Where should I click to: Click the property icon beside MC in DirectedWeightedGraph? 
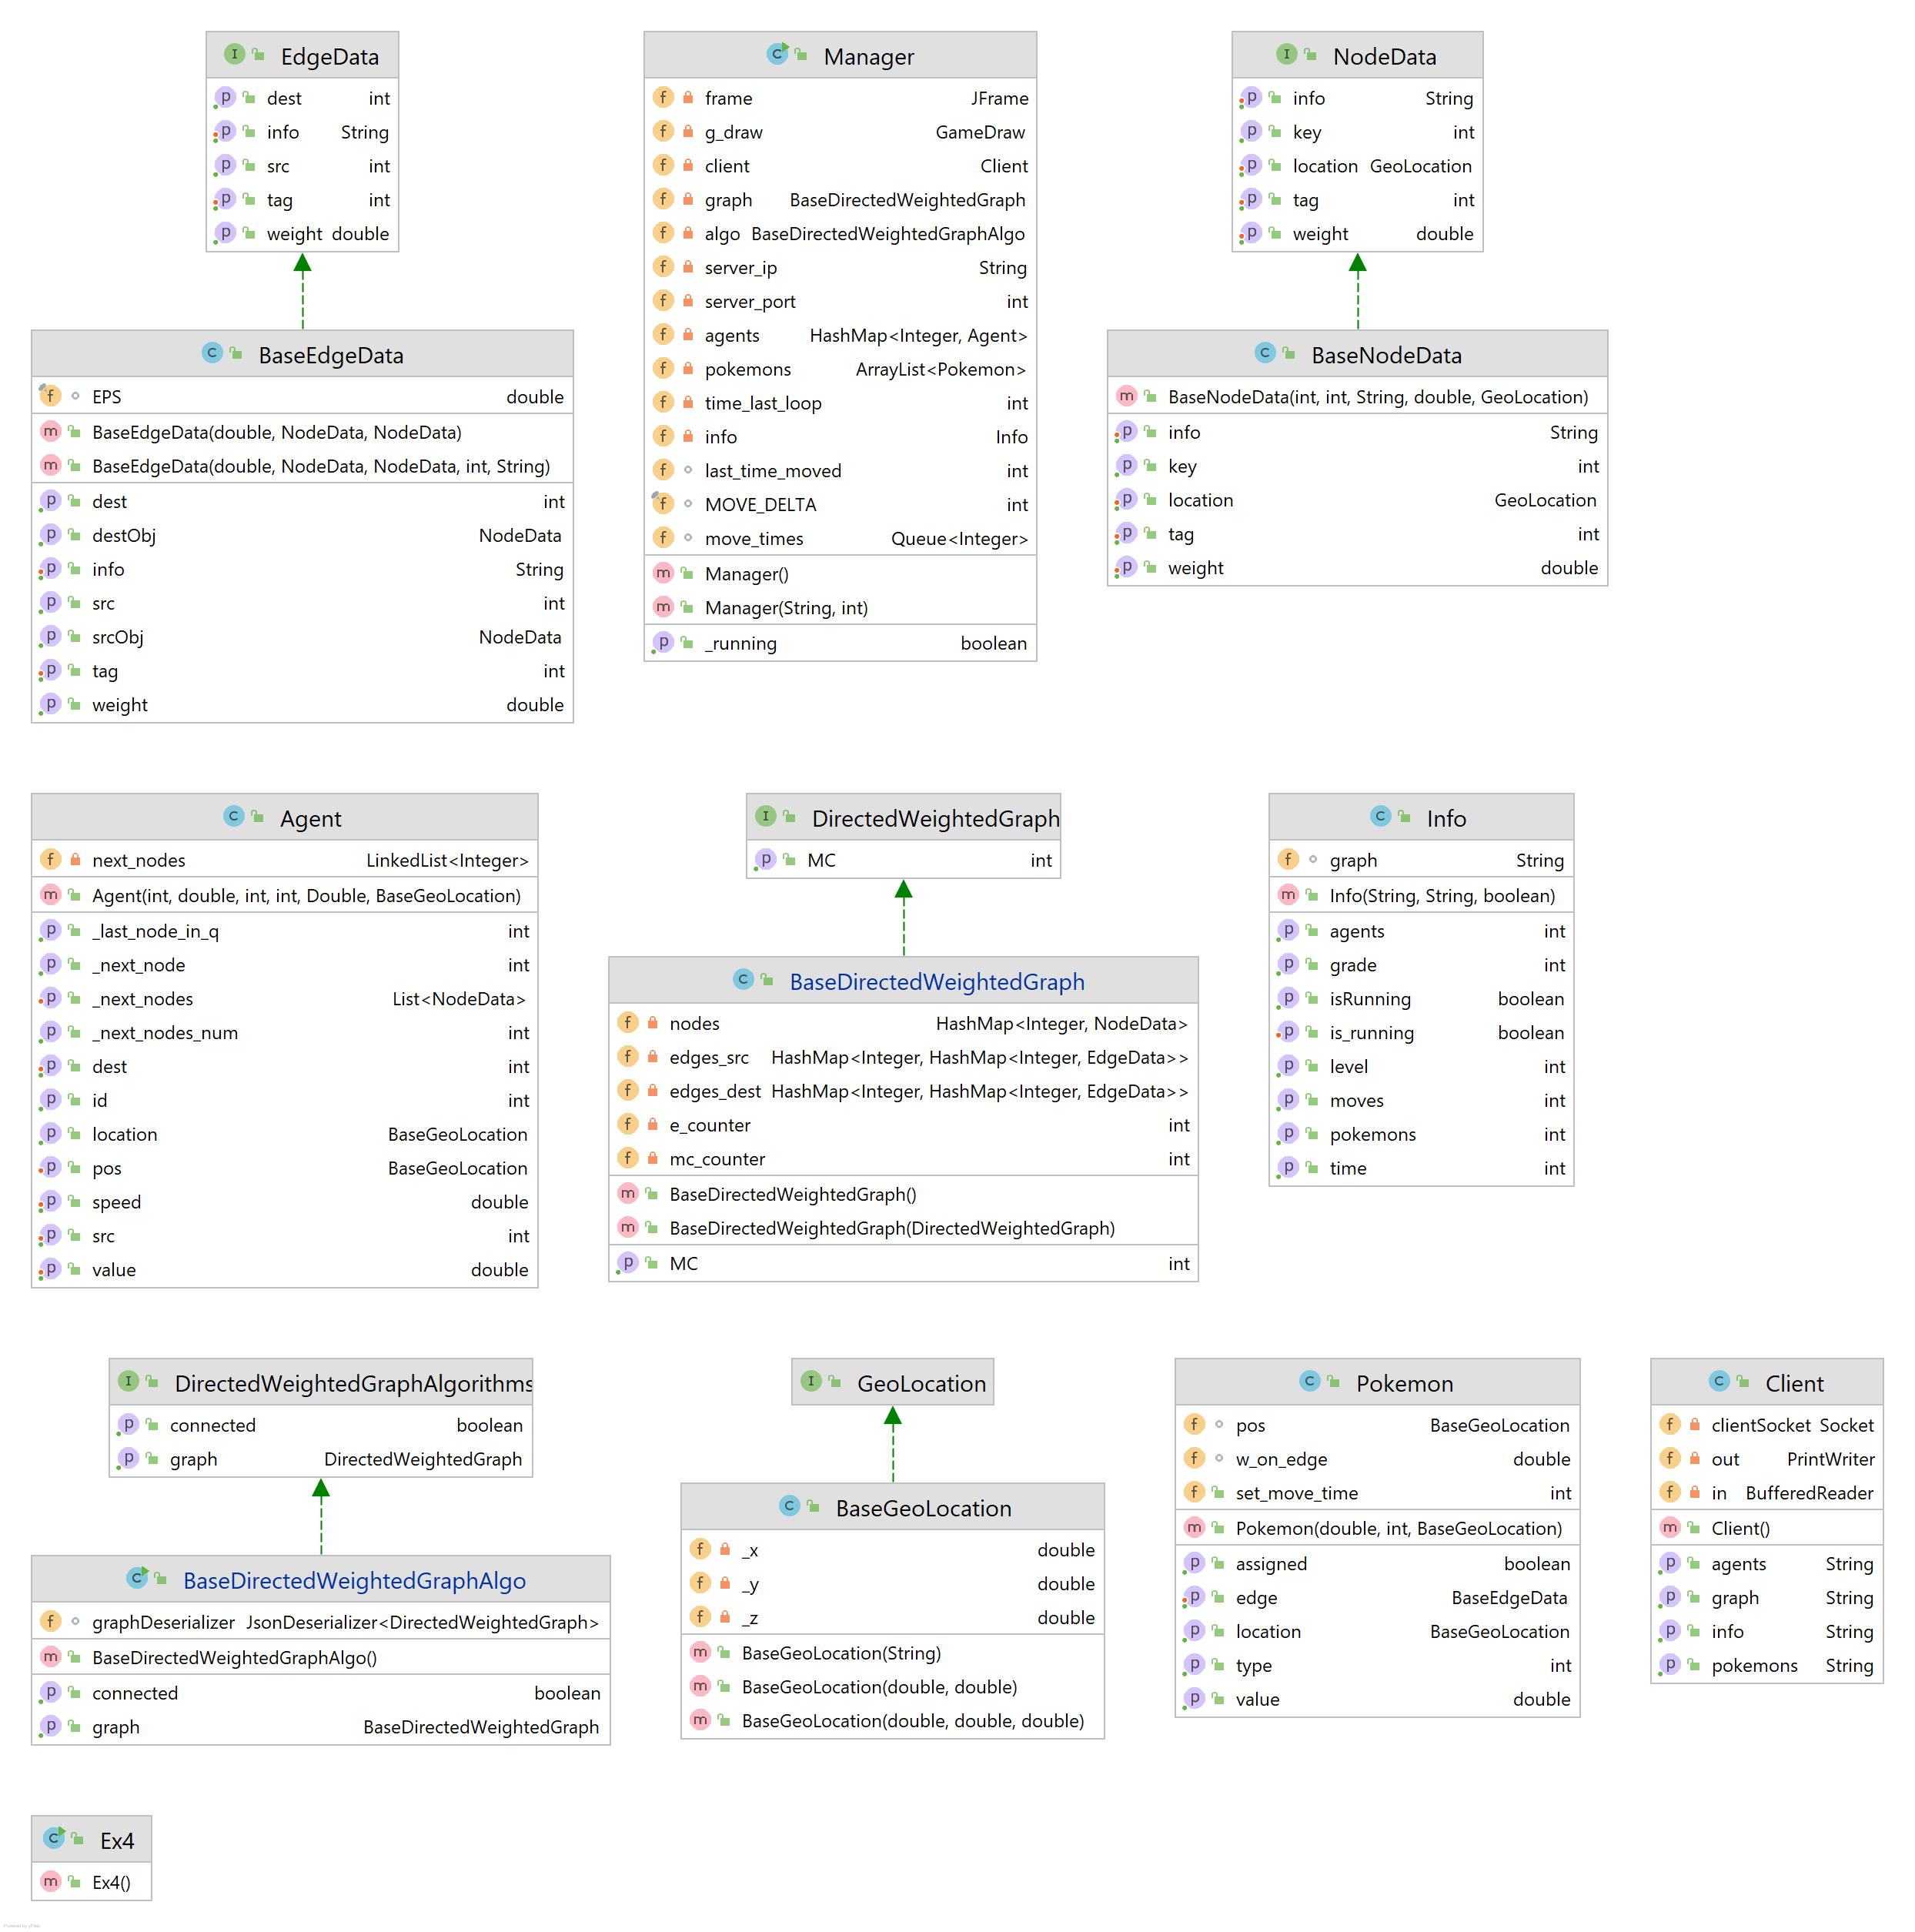click(766, 859)
